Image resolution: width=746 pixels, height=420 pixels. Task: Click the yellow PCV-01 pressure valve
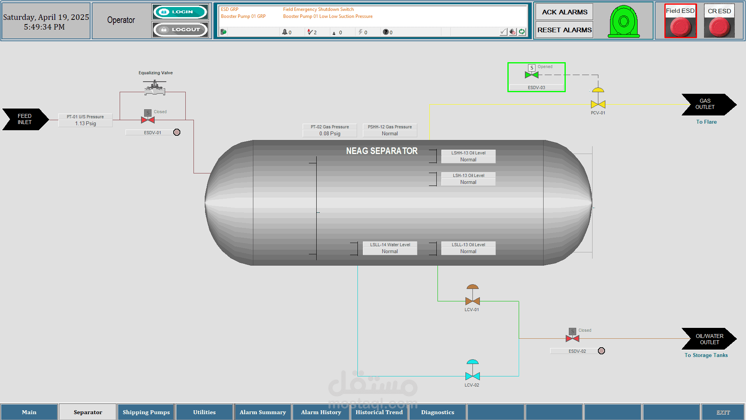[598, 103]
